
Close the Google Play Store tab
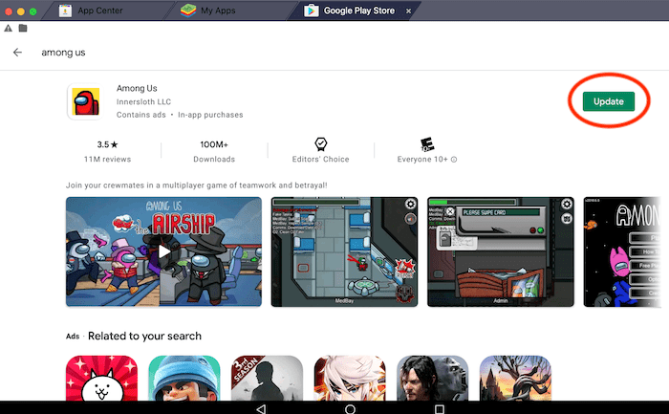tap(408, 11)
